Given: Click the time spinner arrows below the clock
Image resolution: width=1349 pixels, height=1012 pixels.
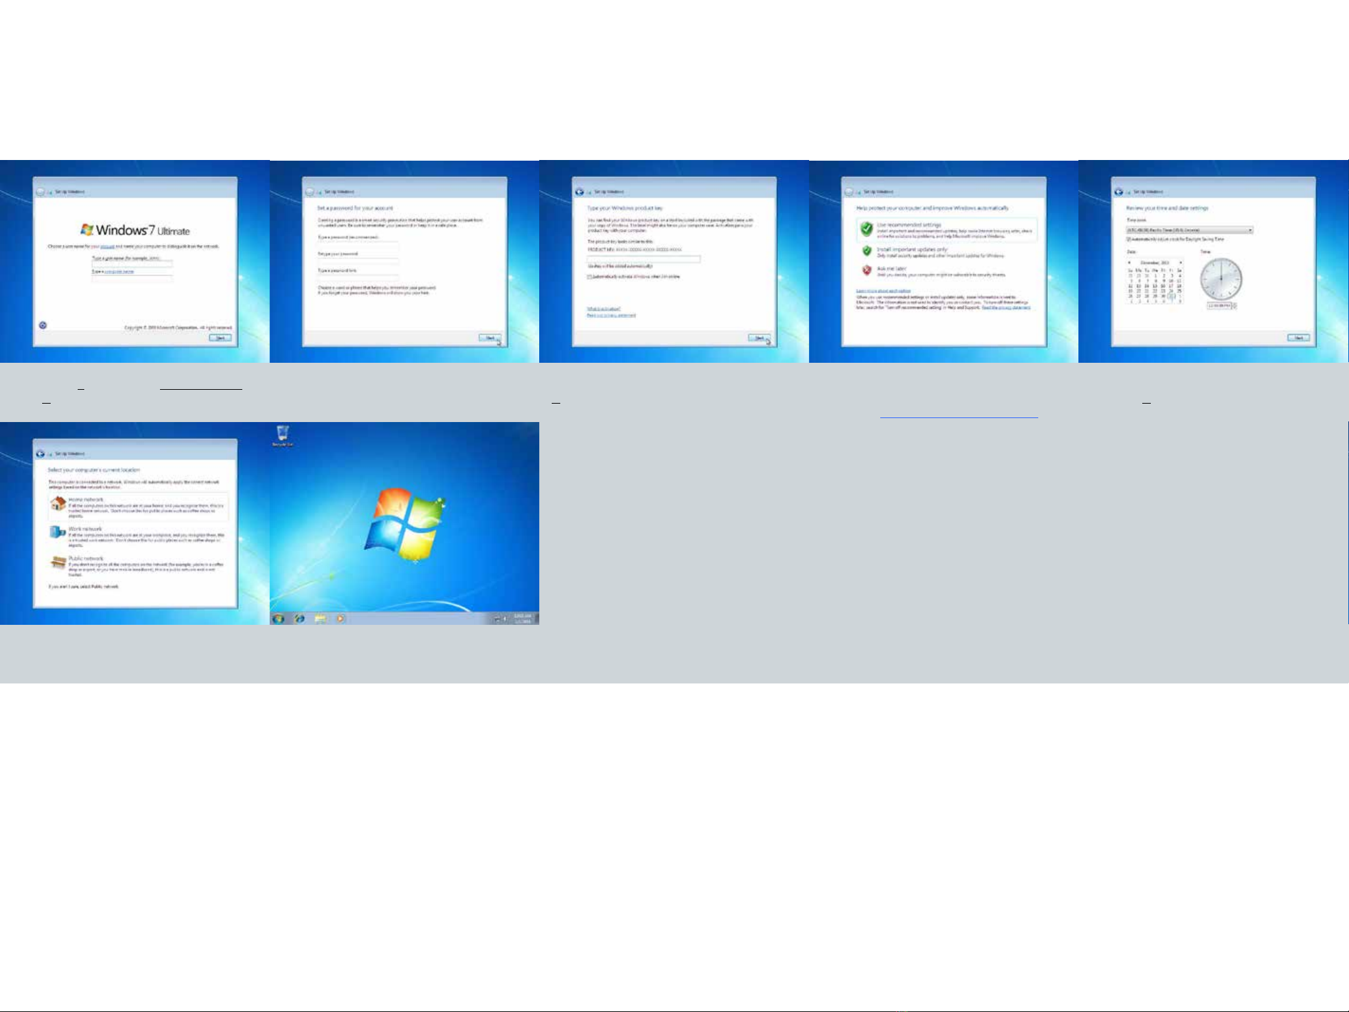Looking at the screenshot, I should click(x=1234, y=306).
